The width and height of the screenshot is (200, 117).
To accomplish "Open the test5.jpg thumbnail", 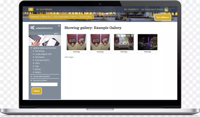I will point(147,42).
